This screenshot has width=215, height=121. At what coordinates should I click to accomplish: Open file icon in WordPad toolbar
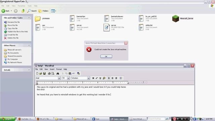(41, 74)
